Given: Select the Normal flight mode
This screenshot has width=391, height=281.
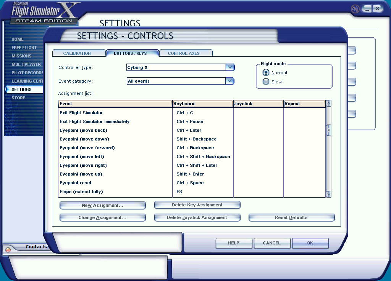Looking at the screenshot, I should click(x=266, y=72).
